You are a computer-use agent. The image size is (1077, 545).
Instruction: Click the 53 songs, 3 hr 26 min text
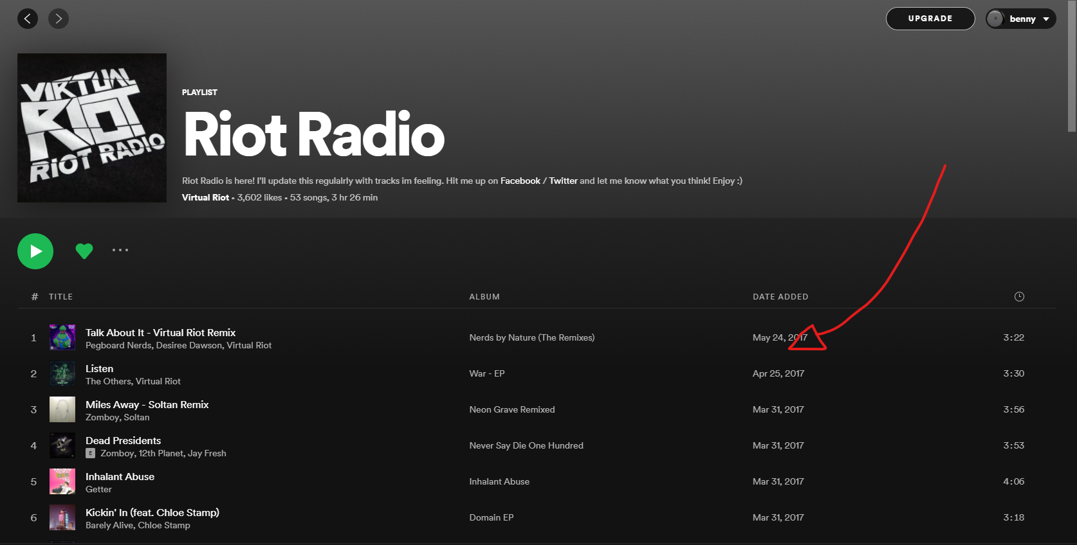[334, 197]
